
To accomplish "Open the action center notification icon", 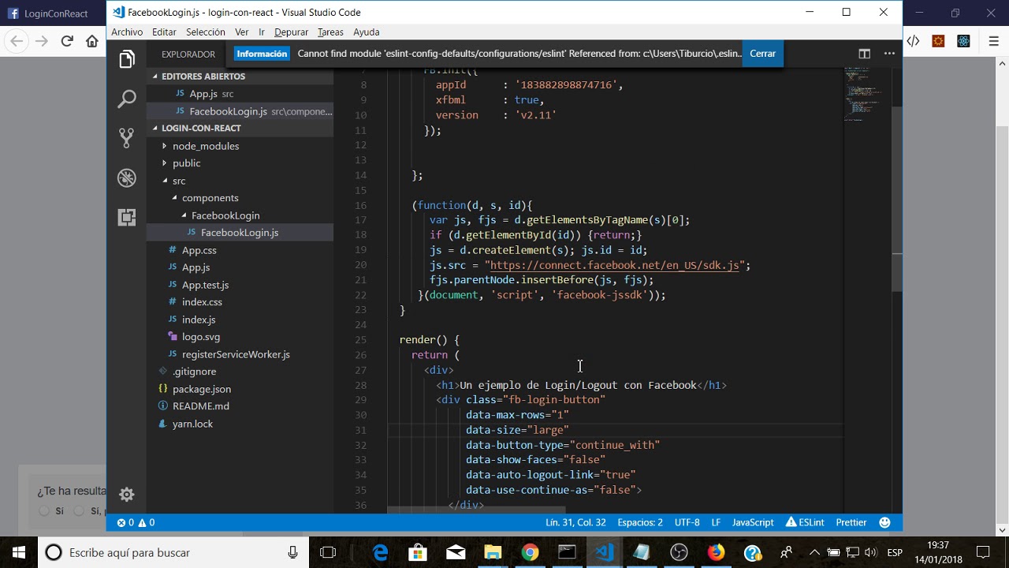I will (983, 552).
